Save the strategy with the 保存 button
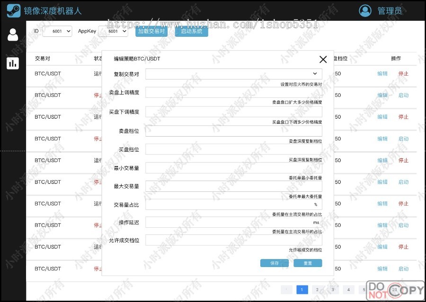 (x=275, y=264)
